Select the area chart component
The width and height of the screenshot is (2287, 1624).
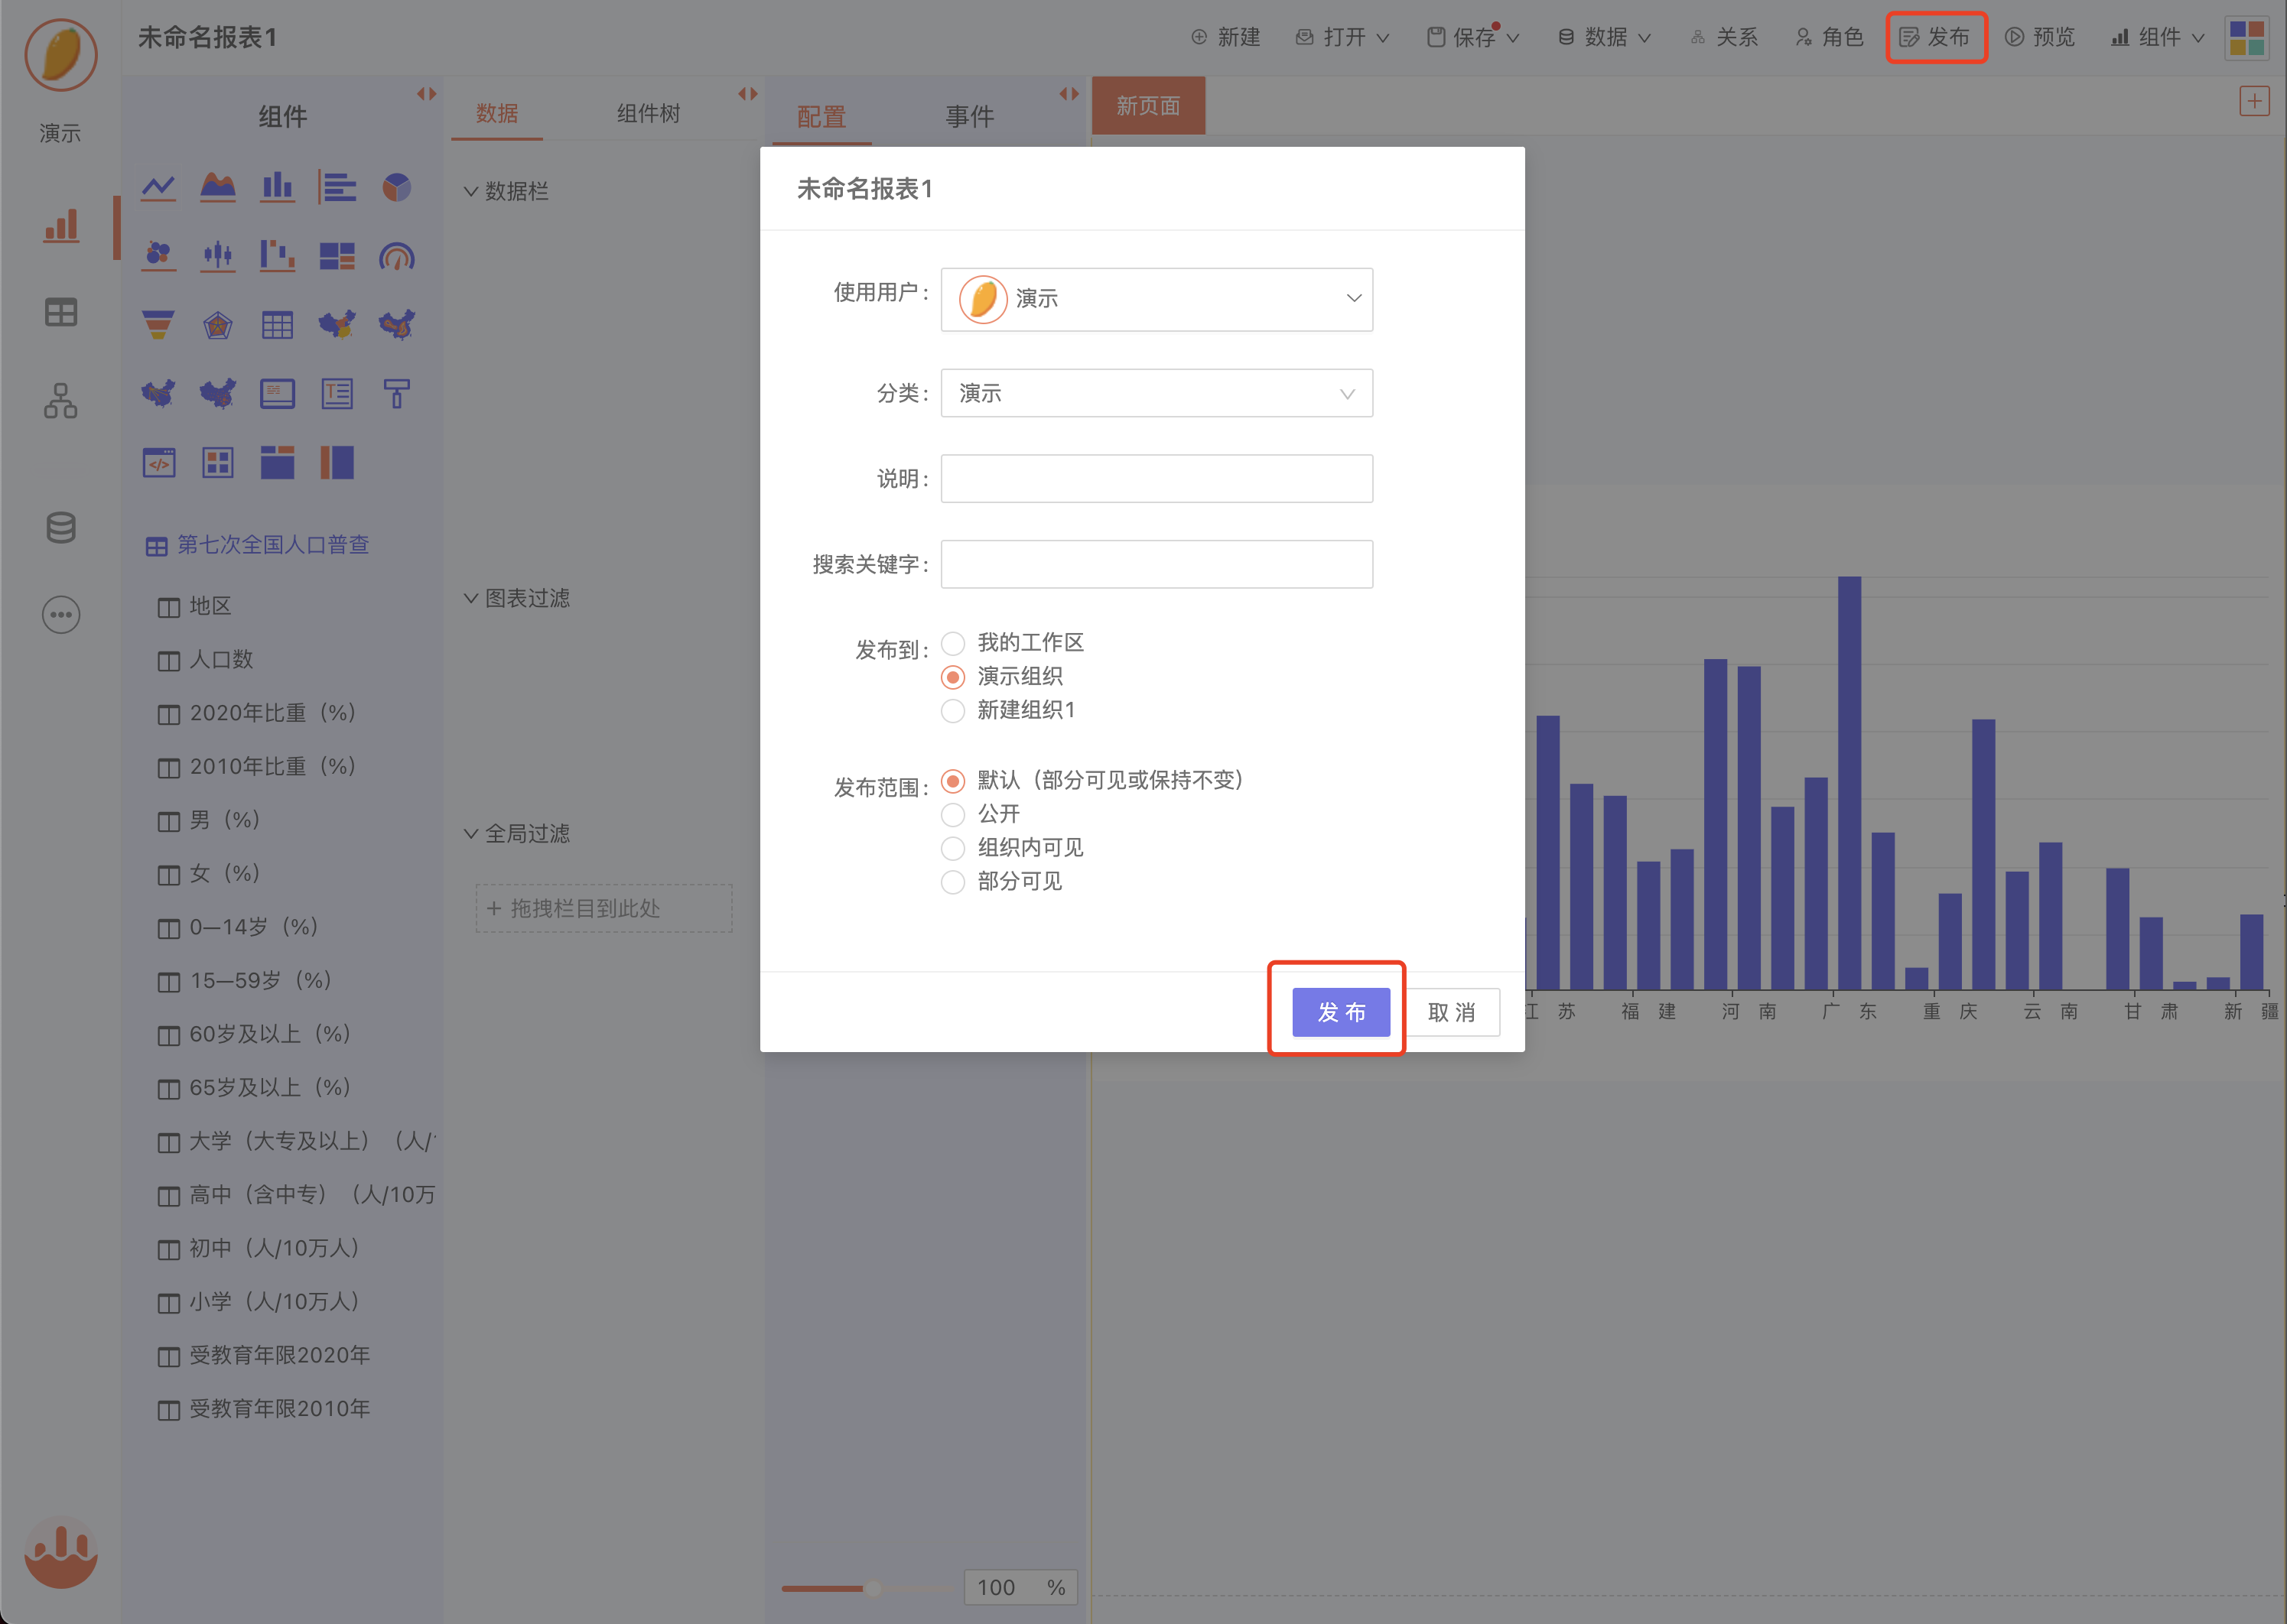pos(217,187)
